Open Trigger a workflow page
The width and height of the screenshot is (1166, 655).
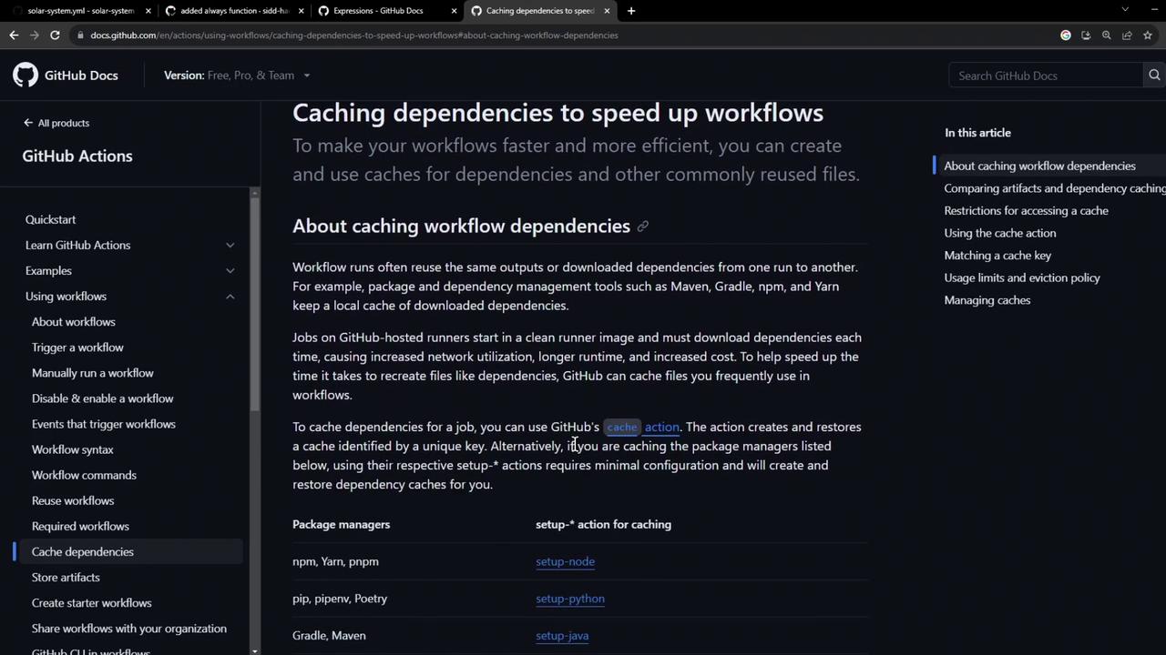[77, 348]
